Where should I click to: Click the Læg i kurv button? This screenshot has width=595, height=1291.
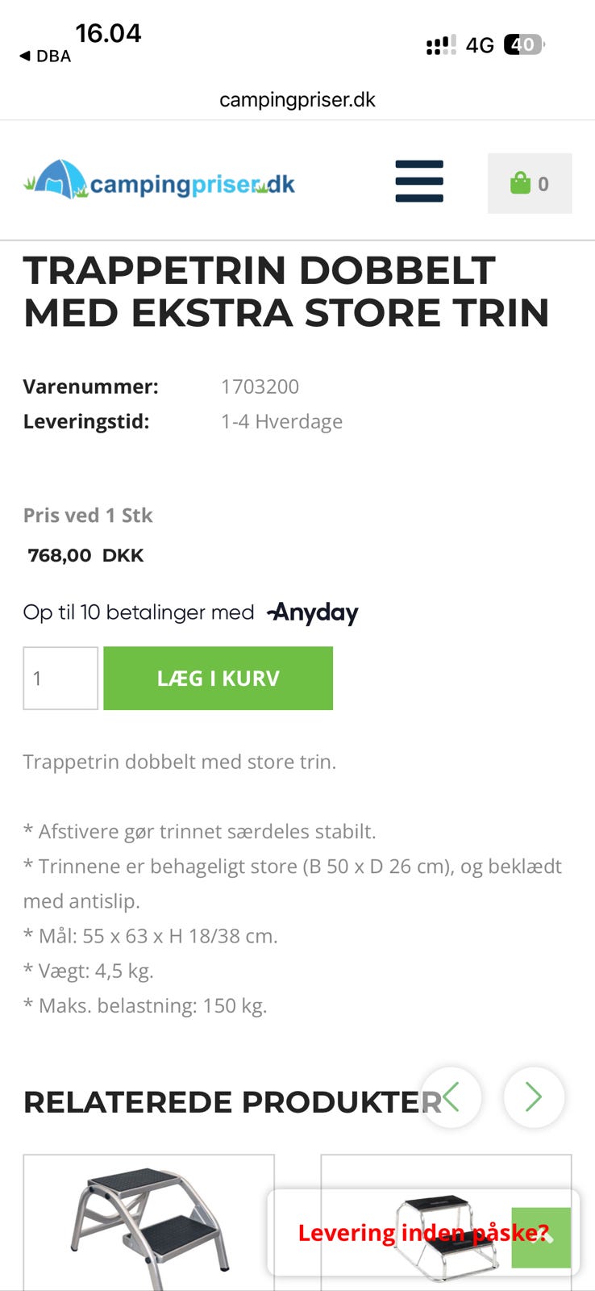click(x=218, y=678)
